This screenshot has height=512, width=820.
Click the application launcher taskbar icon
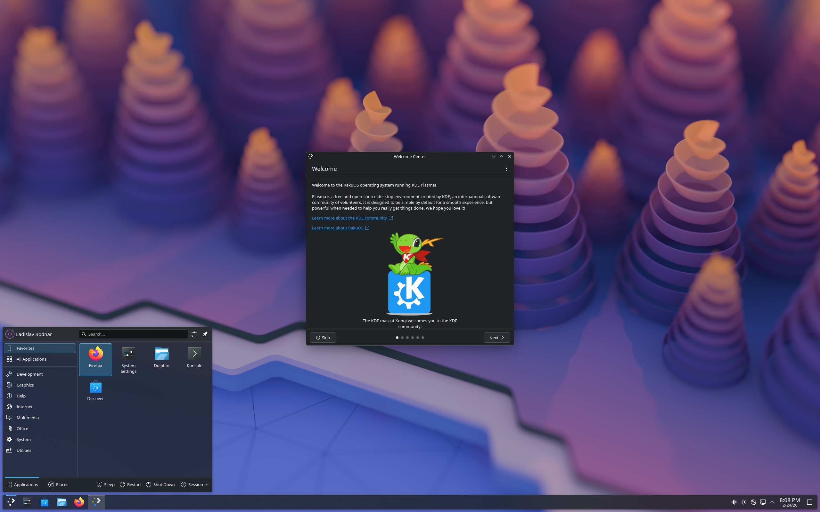coord(11,502)
